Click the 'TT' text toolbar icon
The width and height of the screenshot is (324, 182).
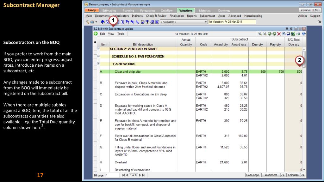click(127, 22)
